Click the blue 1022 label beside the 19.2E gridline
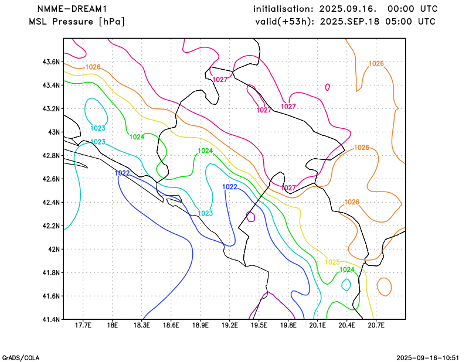The image size is (469, 362). coord(230,187)
